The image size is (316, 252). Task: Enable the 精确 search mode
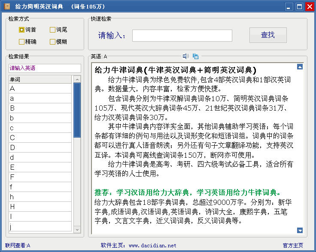[x=27, y=42]
